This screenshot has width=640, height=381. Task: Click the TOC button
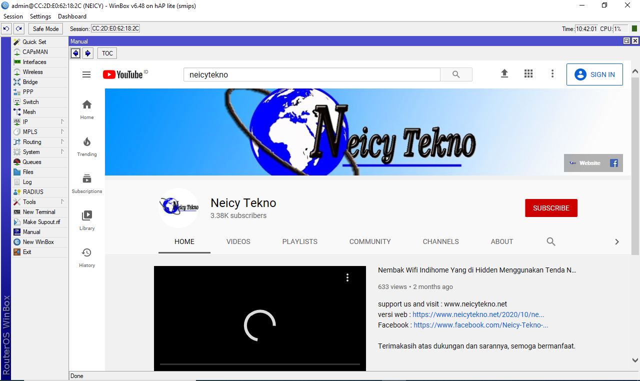pos(107,53)
